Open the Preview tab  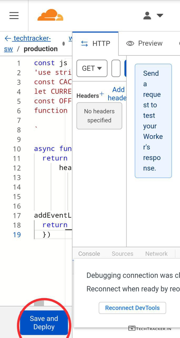(x=144, y=43)
